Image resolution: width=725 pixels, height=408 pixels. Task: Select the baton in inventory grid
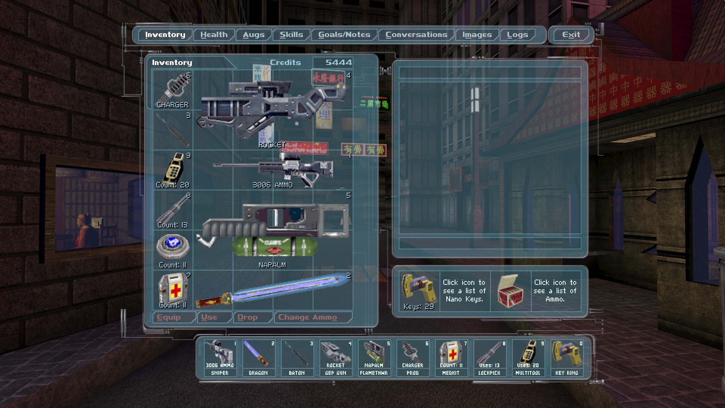click(173, 130)
